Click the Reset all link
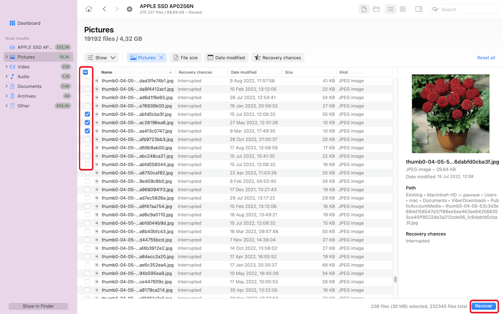Image resolution: width=503 pixels, height=314 pixels. coord(486,58)
